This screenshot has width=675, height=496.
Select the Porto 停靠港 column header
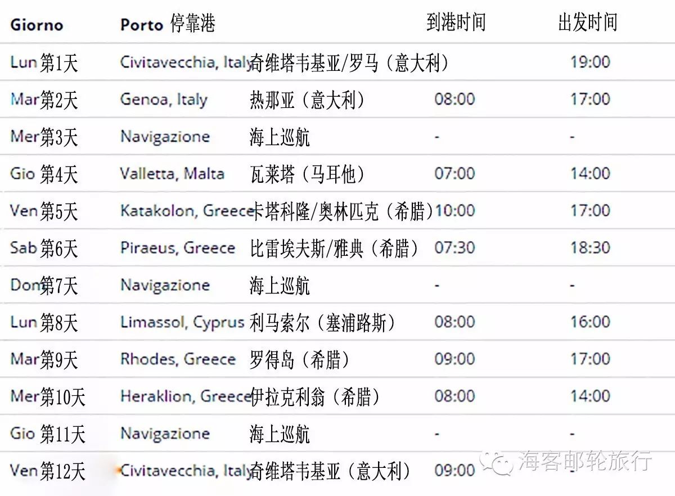(x=168, y=24)
